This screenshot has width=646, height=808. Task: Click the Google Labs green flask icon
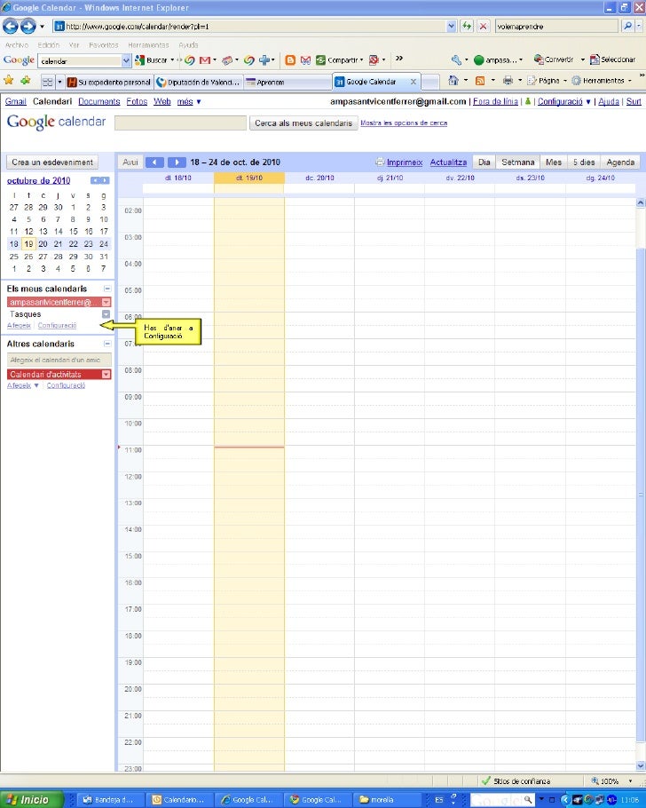point(528,101)
